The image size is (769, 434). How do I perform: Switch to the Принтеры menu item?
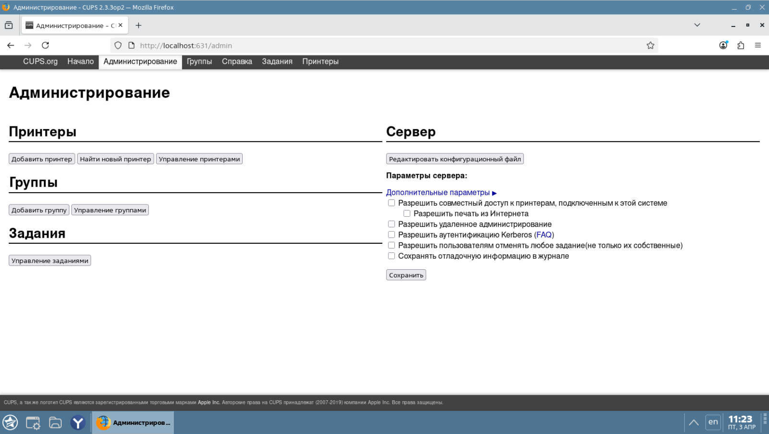click(320, 61)
